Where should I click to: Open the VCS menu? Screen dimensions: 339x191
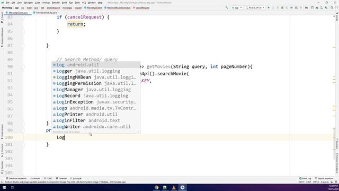(84, 3)
